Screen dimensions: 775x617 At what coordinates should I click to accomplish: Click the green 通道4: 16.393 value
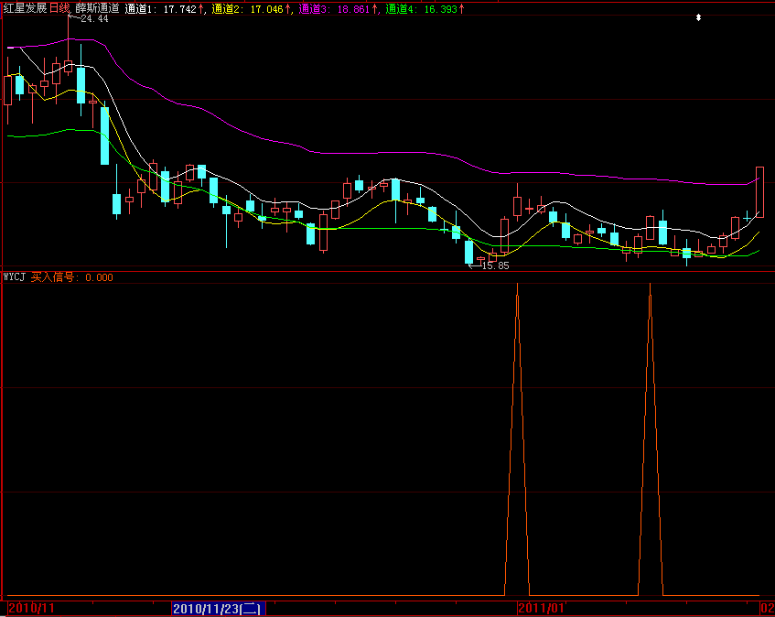[x=425, y=9]
